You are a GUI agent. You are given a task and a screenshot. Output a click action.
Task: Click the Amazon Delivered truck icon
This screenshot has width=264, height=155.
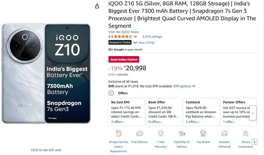224,133
